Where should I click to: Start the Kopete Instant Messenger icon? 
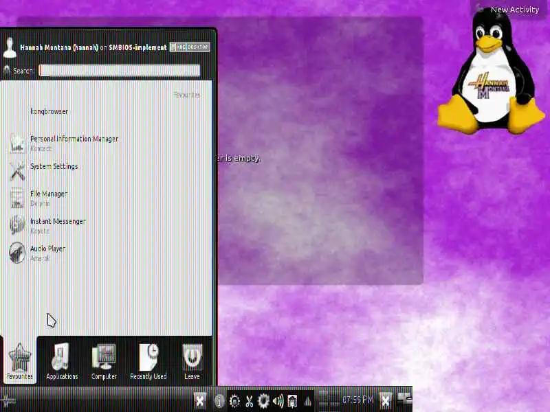click(17, 225)
